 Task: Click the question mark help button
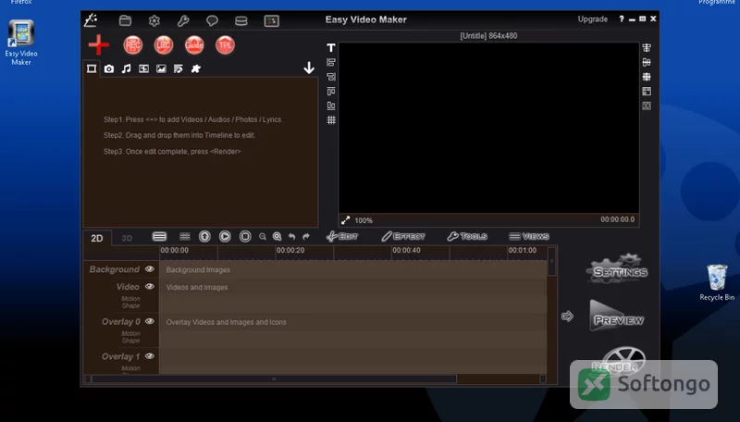622,19
